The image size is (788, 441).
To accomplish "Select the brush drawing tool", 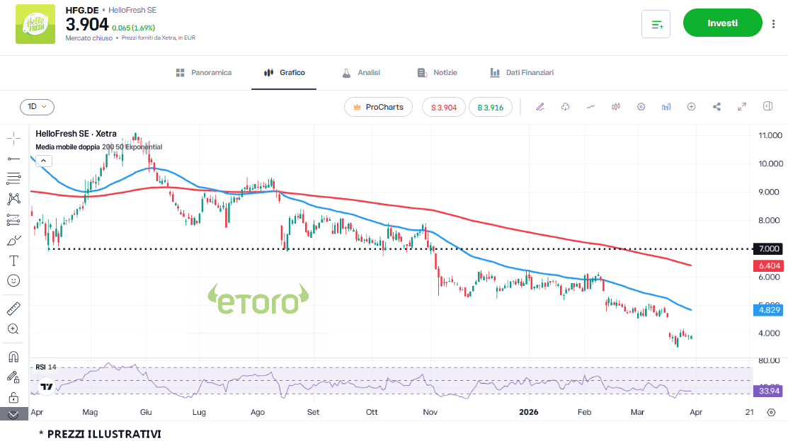I will click(13, 240).
